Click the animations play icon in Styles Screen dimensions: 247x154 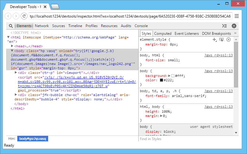click(x=228, y=40)
